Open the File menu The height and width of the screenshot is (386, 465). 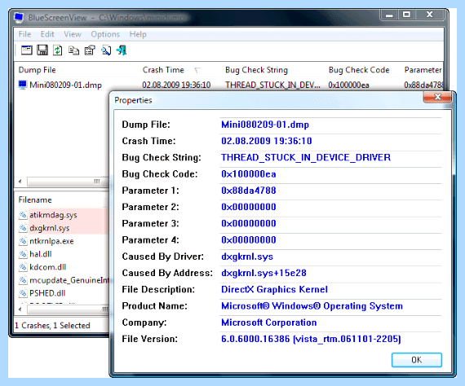[x=24, y=34]
